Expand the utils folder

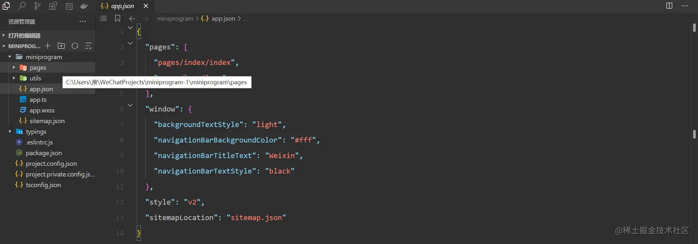tap(14, 78)
